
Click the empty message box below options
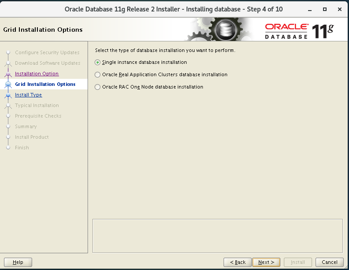coord(217,236)
